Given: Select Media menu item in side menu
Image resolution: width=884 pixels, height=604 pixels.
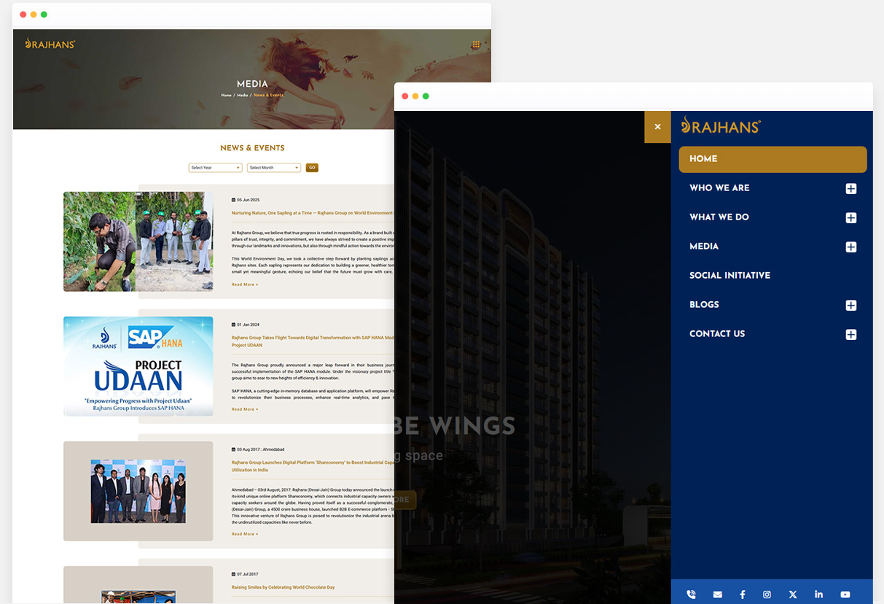Looking at the screenshot, I should 704,247.
